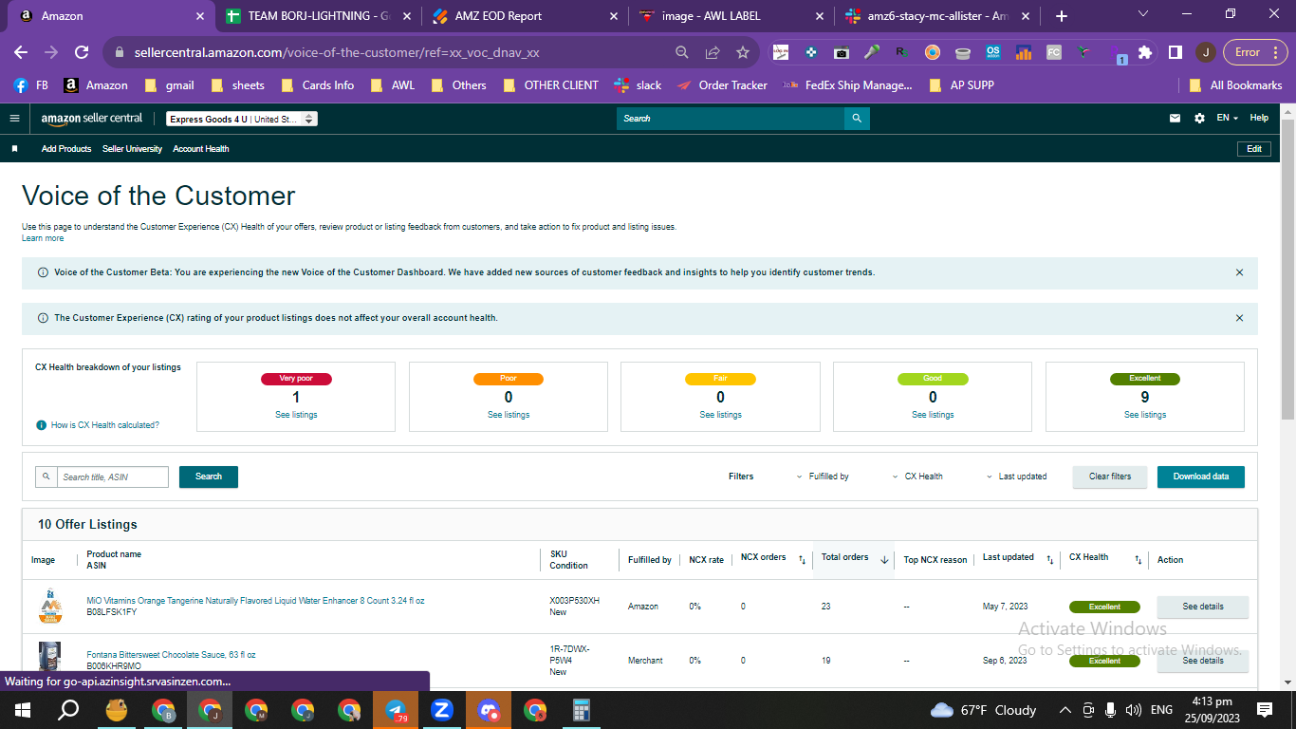Open Seller Central settings gear
This screenshot has width=1296, height=729.
(x=1199, y=119)
